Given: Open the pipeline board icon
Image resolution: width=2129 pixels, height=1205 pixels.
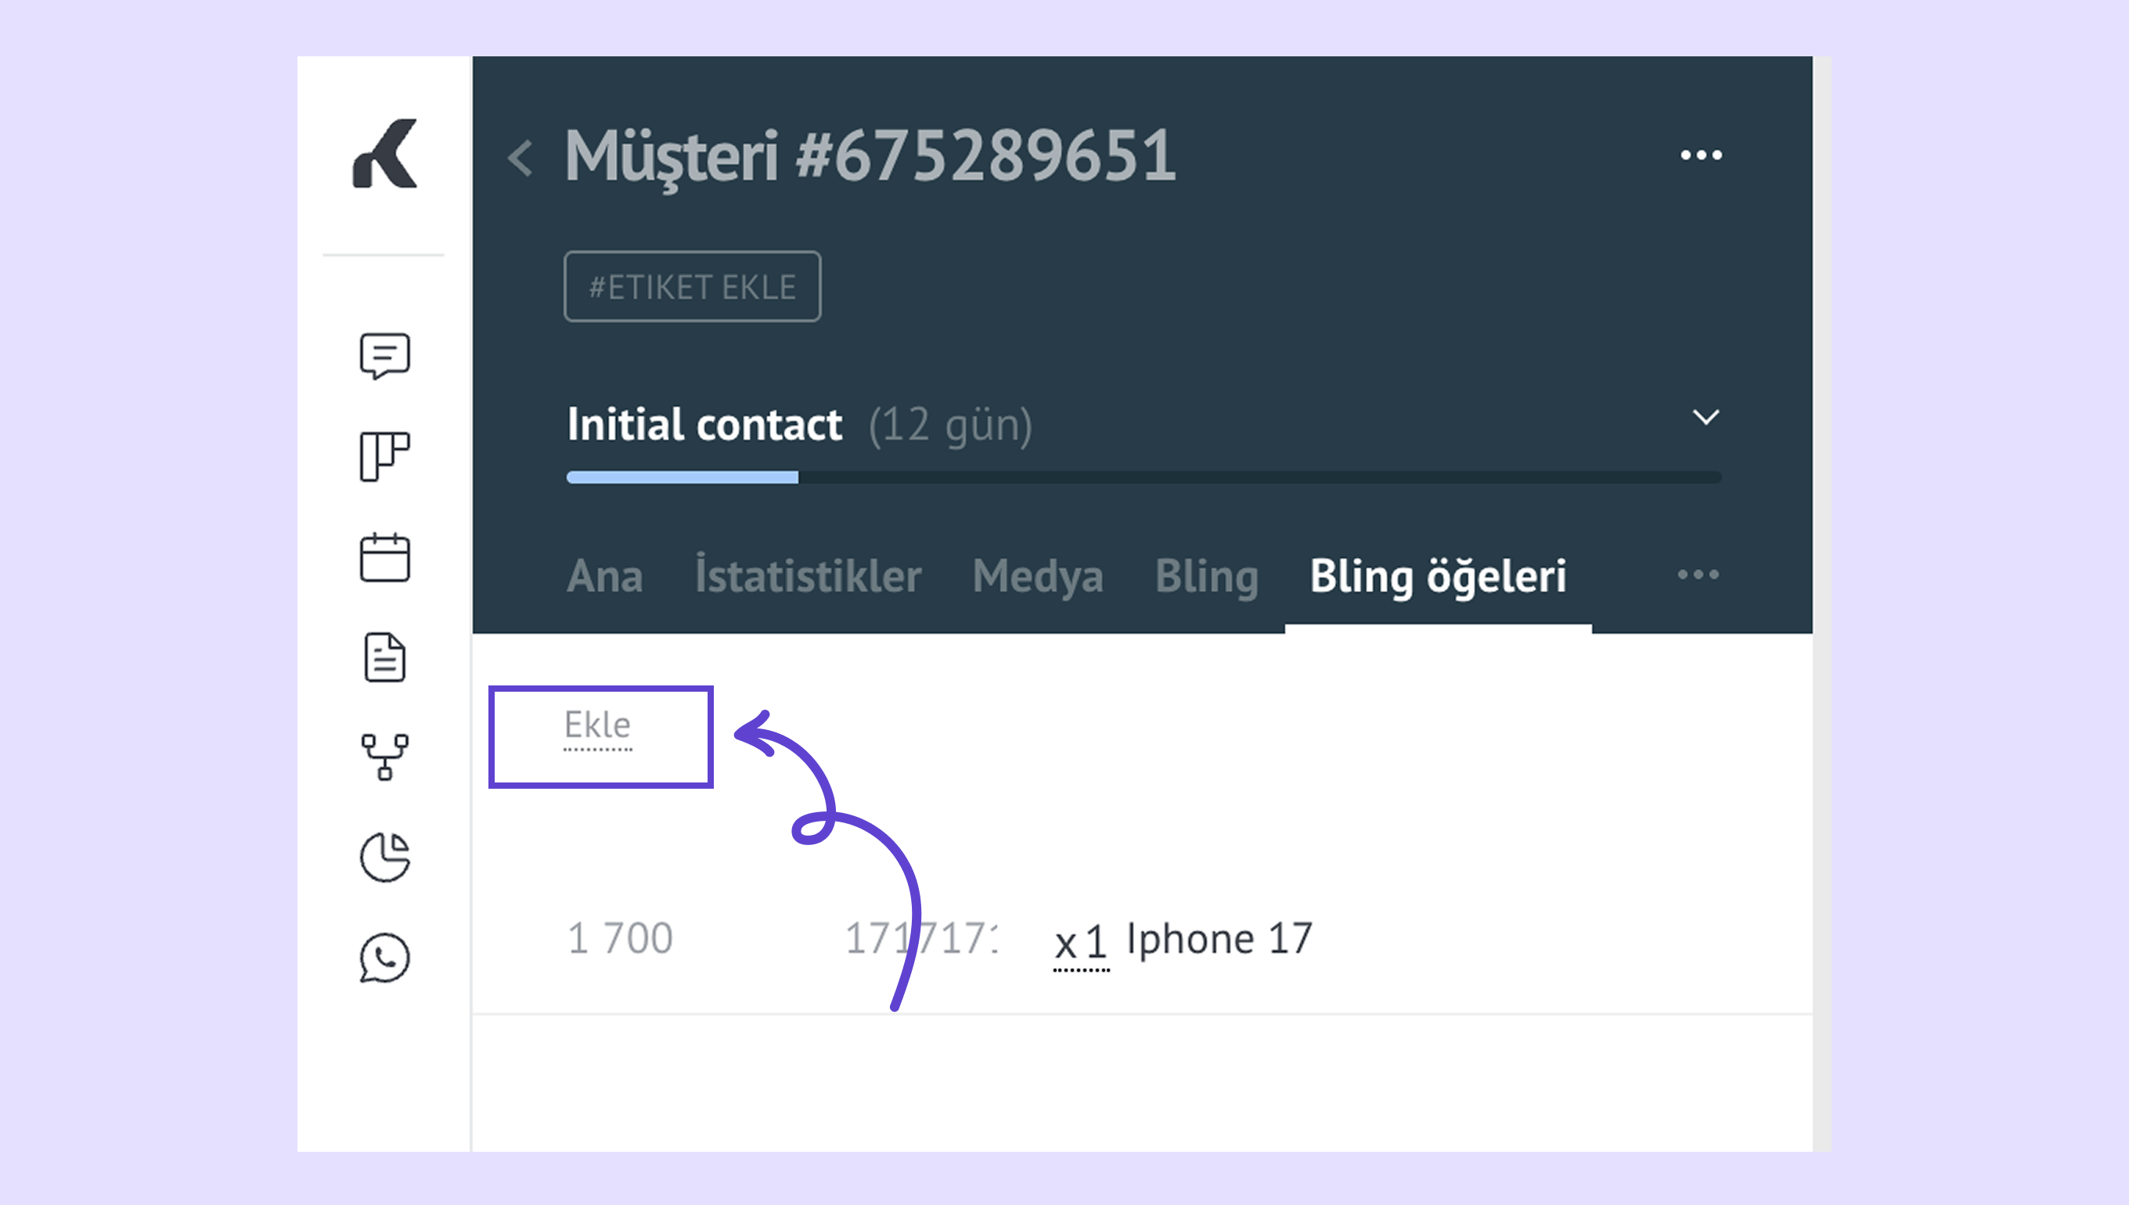Looking at the screenshot, I should 385,456.
